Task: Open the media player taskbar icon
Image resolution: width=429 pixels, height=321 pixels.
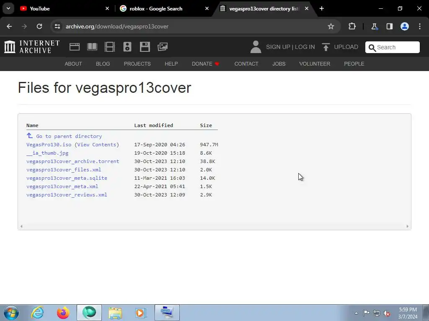Action: click(x=141, y=313)
